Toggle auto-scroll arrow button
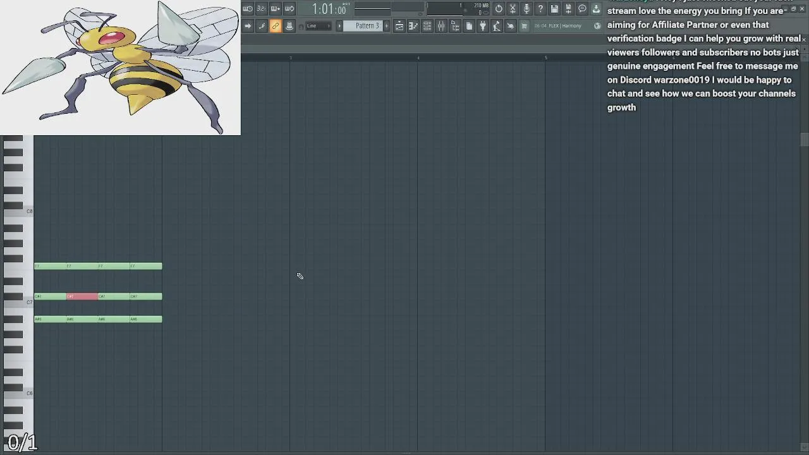 click(248, 26)
